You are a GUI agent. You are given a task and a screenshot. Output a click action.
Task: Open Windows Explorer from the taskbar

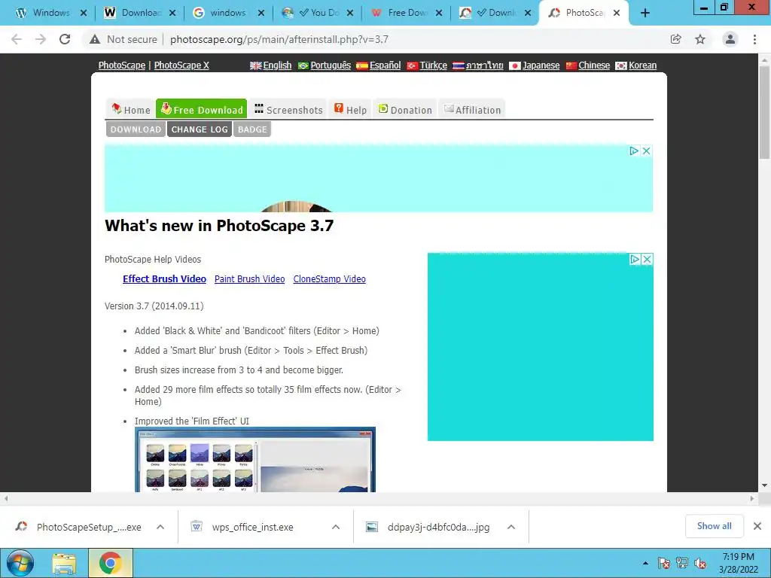[64, 564]
